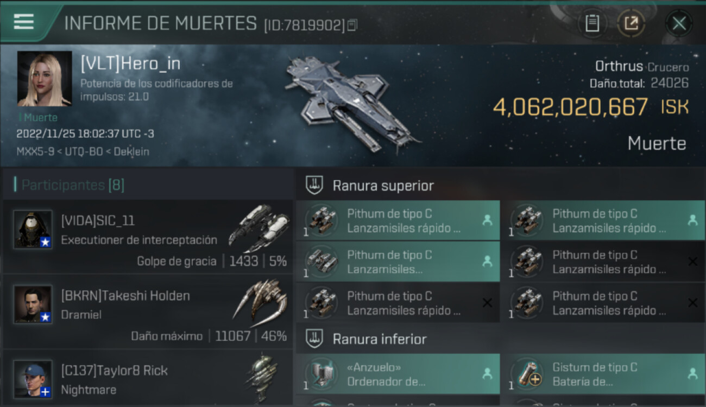Open Taylor8 Rick's pilot portrait

(x=33, y=379)
